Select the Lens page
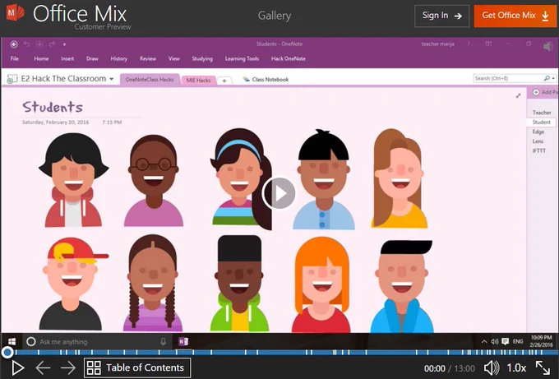Viewport: 559px width, 379px height. (x=538, y=141)
